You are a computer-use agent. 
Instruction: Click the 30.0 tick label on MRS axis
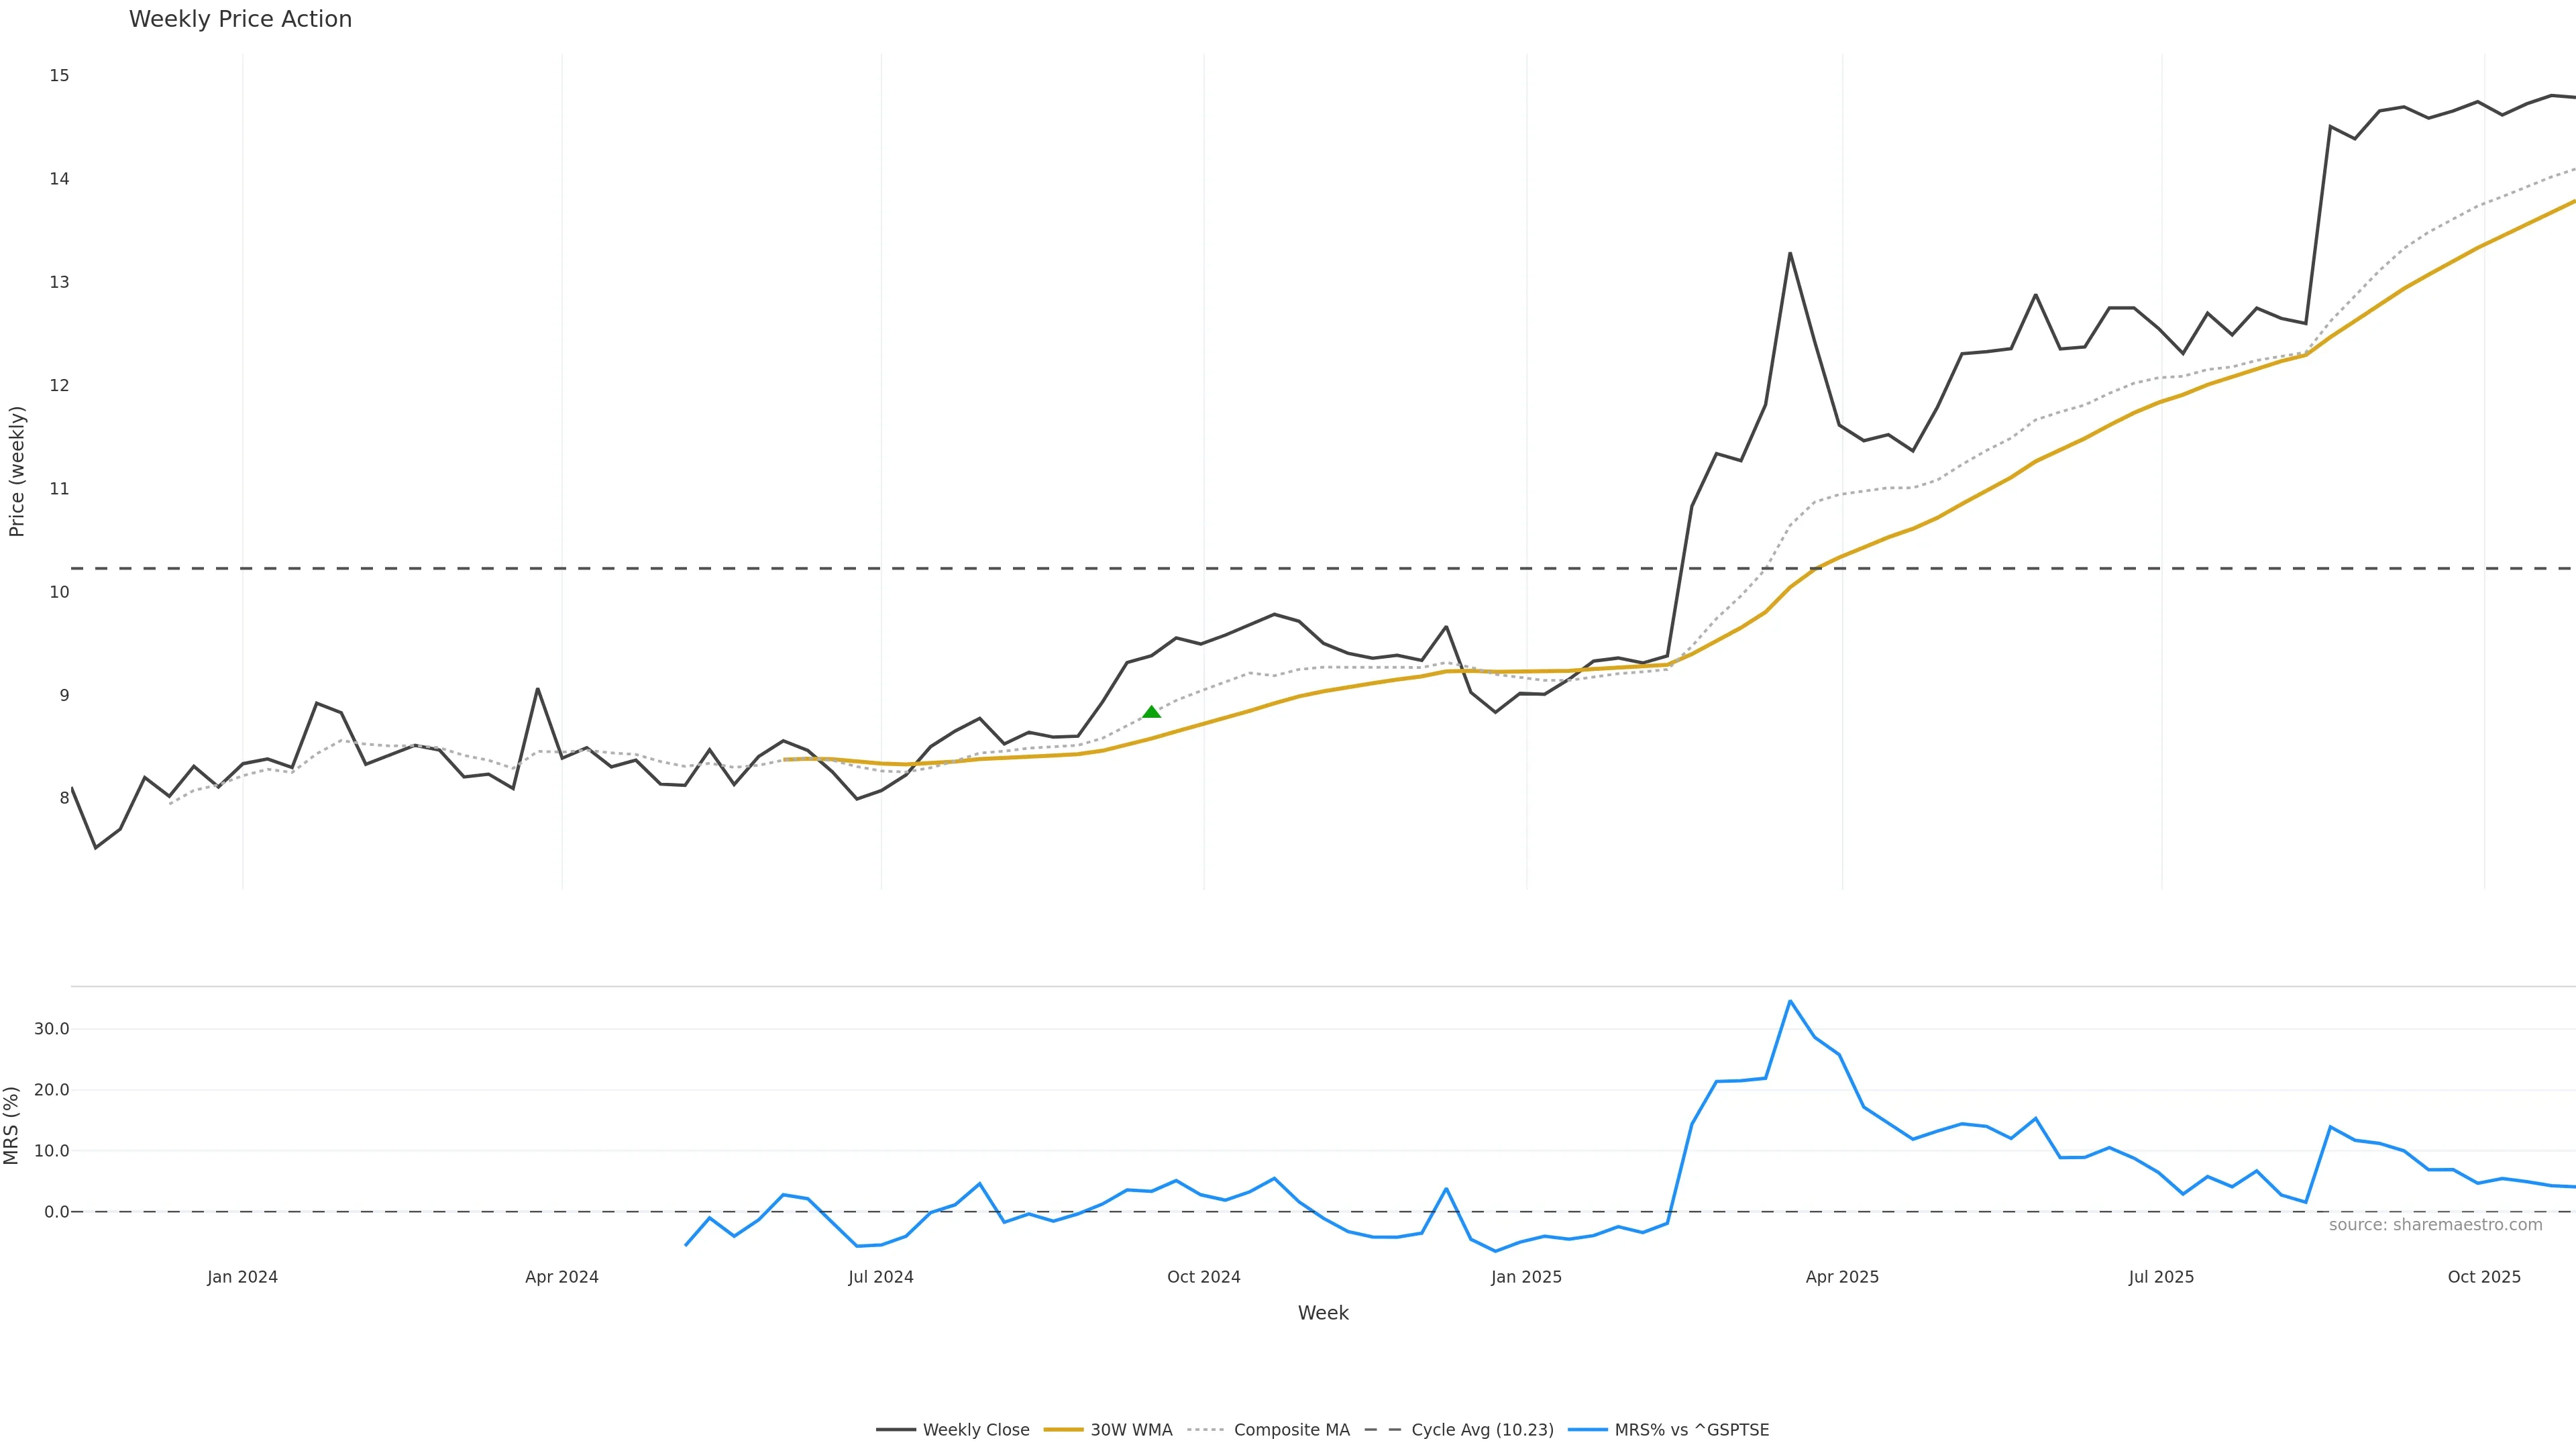[52, 1029]
